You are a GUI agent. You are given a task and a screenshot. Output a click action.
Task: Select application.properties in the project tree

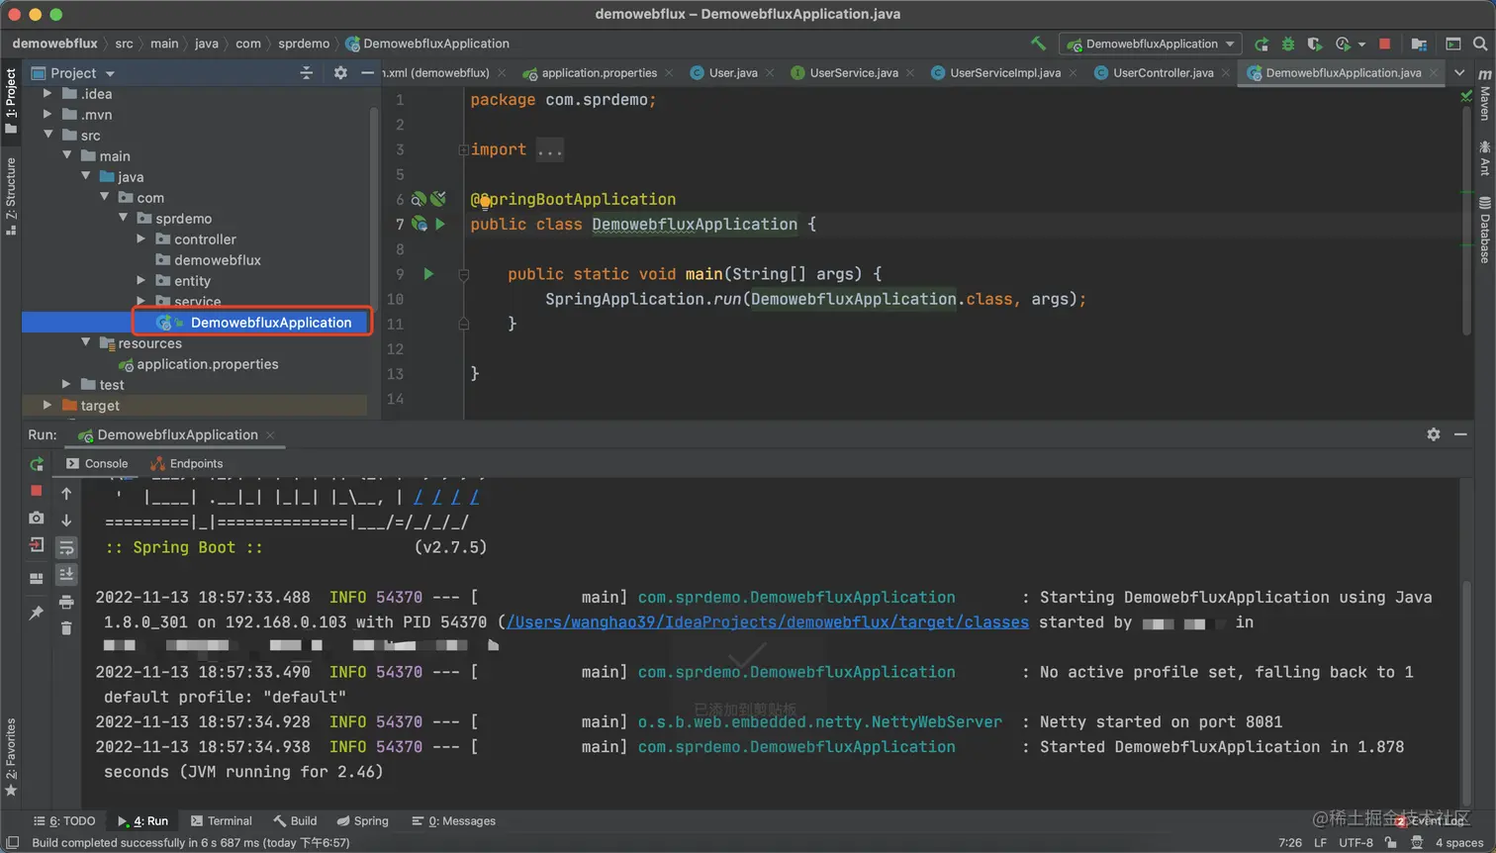coord(207,364)
